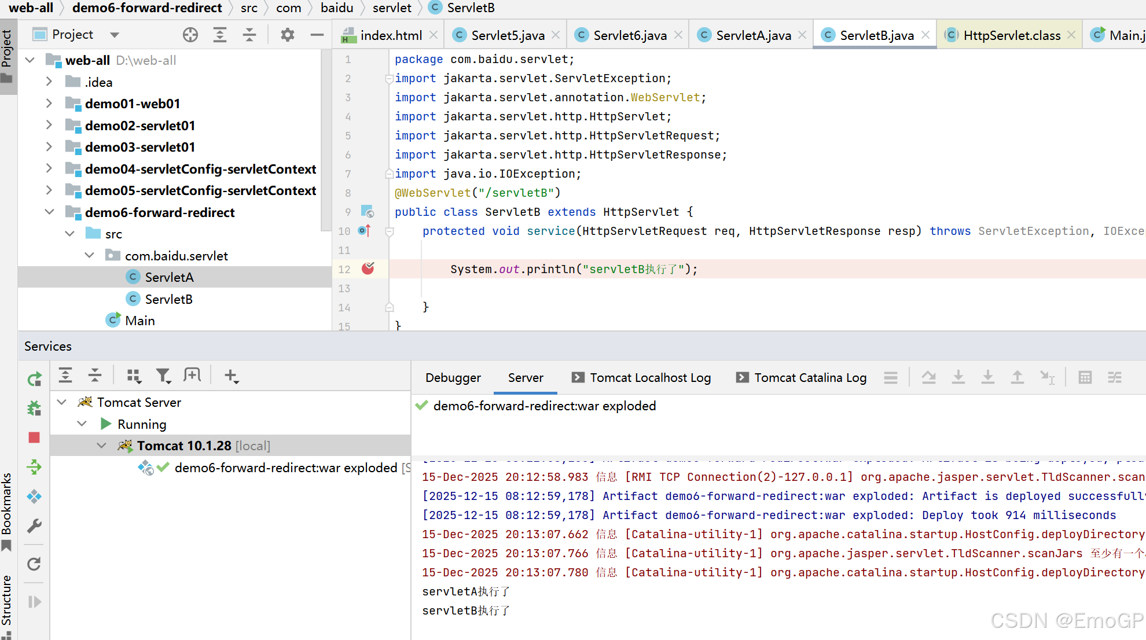Image resolution: width=1146 pixels, height=640 pixels.
Task: Click the rerun Tomcat server icon
Action: point(34,379)
